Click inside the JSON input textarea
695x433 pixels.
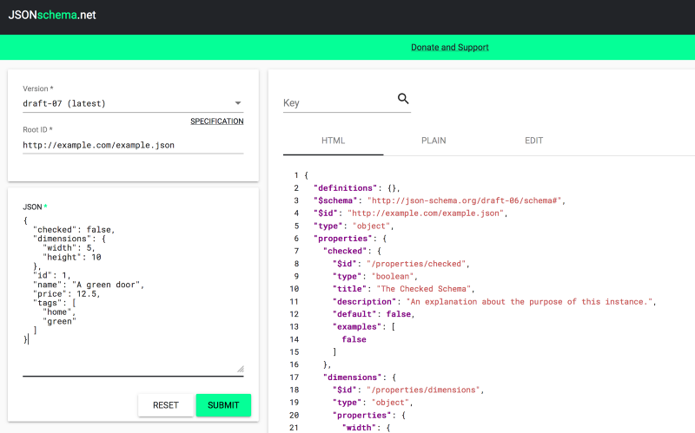133,294
